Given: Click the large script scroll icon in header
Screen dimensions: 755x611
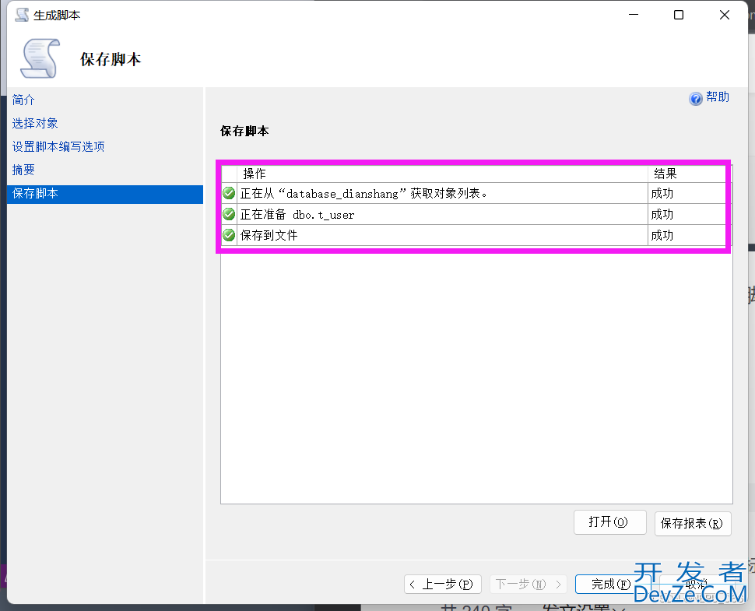Looking at the screenshot, I should click(40, 58).
